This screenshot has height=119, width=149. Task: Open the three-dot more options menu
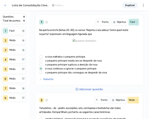click(x=143, y=5)
